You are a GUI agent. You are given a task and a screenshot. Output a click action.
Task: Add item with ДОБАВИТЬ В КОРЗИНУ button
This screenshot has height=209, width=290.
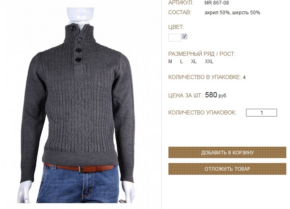tap(227, 152)
